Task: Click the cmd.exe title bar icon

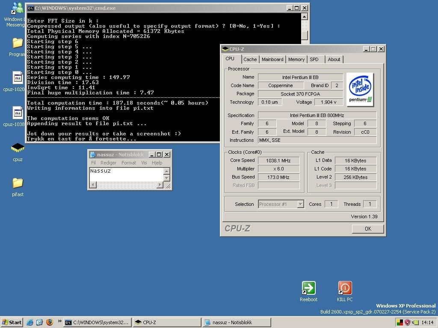Action: click(30, 8)
